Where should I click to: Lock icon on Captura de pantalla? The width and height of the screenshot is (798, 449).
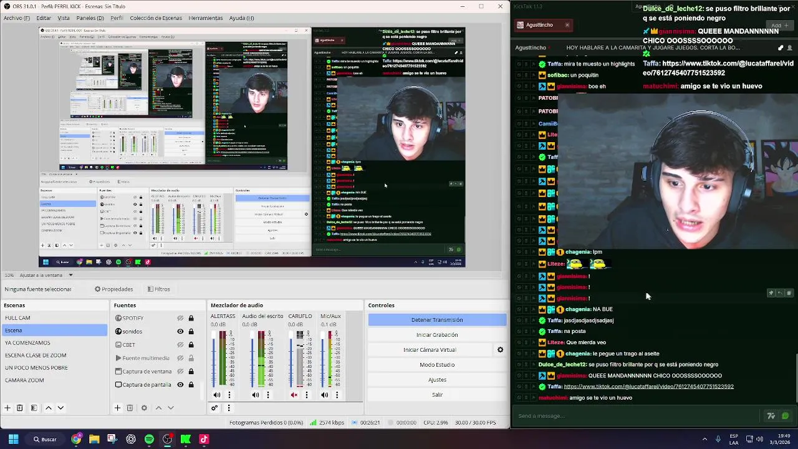coord(191,385)
